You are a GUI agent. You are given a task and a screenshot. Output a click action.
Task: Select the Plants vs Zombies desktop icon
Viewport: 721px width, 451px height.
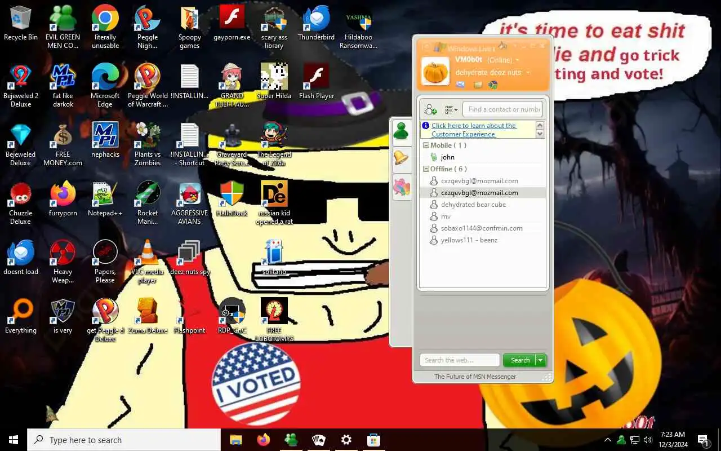[148, 144]
